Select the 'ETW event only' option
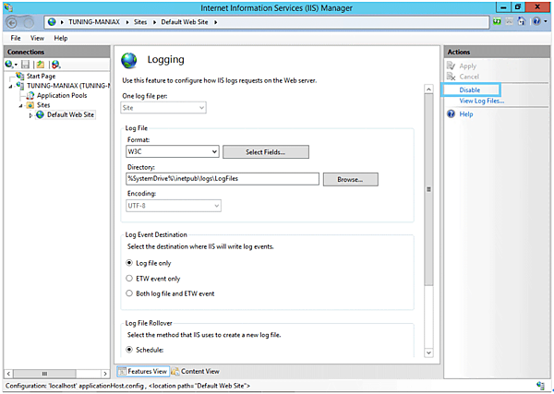Screen dimensions: 554x394 click(129, 278)
